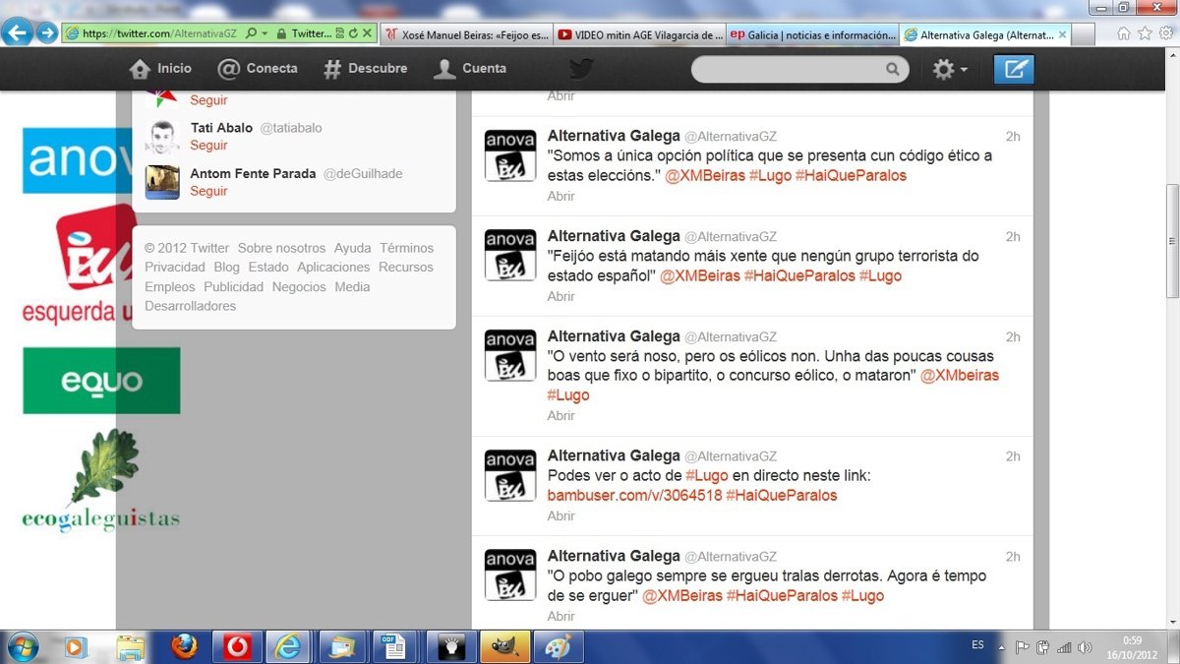Click the Twitter search input field
1180x664 pixels.
tap(787, 69)
